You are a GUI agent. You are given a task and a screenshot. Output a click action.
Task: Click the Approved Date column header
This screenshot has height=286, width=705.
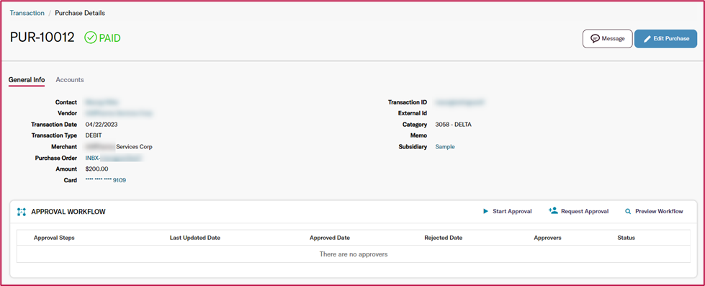click(x=330, y=238)
